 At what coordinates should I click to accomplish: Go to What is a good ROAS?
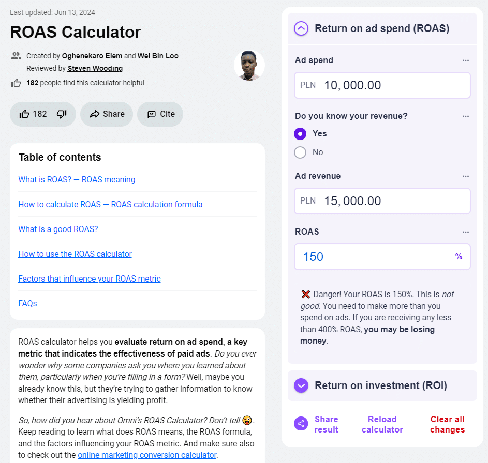pos(58,229)
